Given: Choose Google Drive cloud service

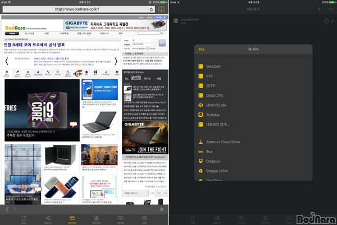Looking at the screenshot, I should [x=253, y=171].
